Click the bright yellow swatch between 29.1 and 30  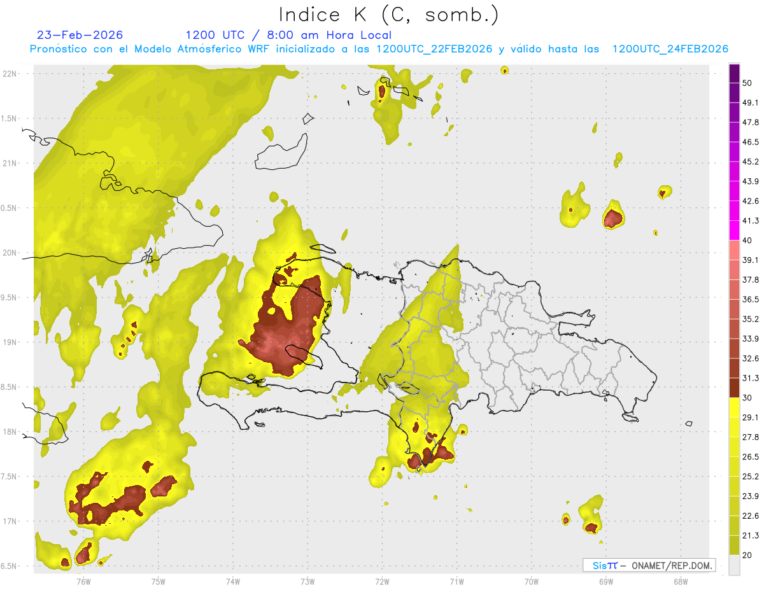coord(735,407)
